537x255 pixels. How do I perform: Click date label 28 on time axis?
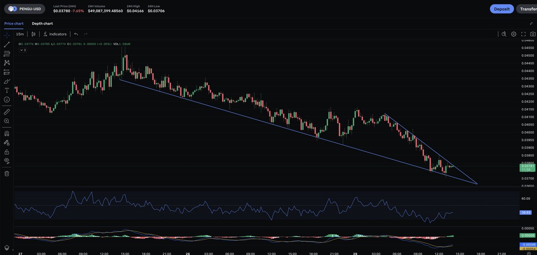click(x=188, y=253)
